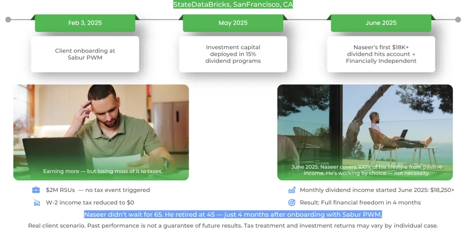
Task: Click the text '$2M RSUs — no tax event triggered'
Action: [98, 190]
